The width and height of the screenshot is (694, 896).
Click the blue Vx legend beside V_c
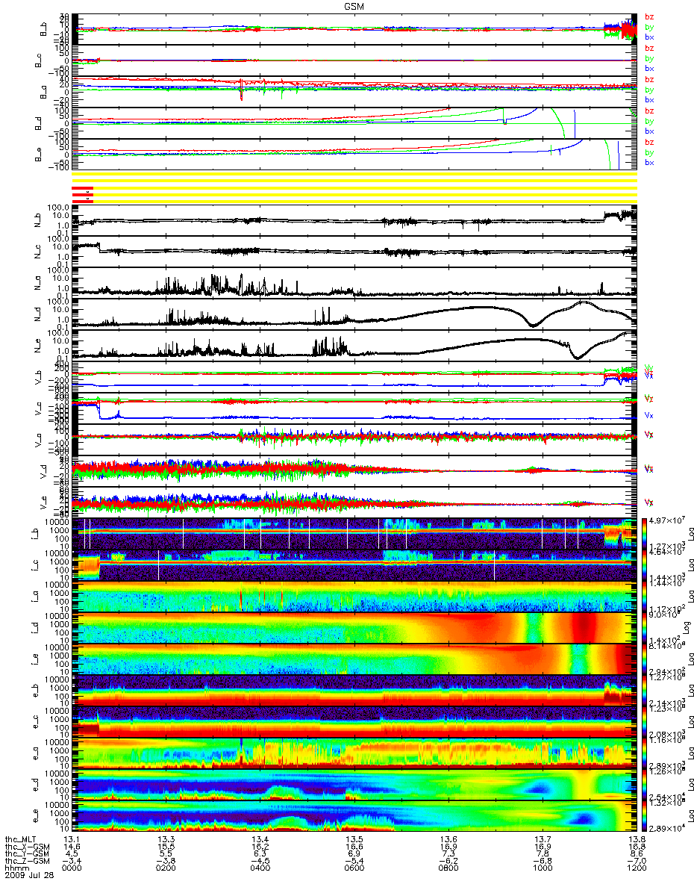[649, 414]
